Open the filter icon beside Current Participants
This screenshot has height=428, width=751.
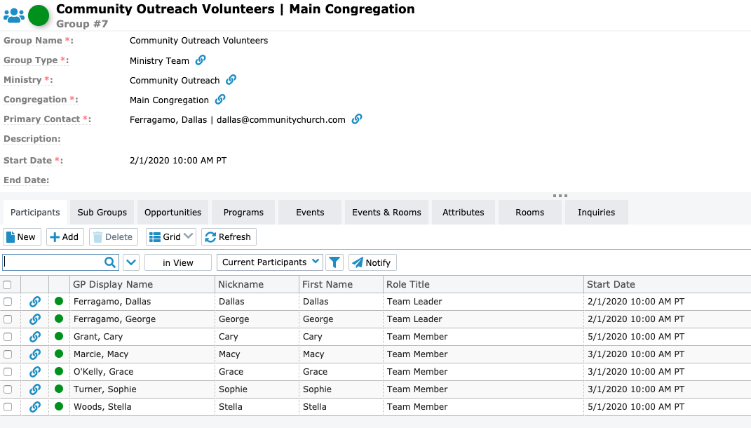tap(334, 262)
